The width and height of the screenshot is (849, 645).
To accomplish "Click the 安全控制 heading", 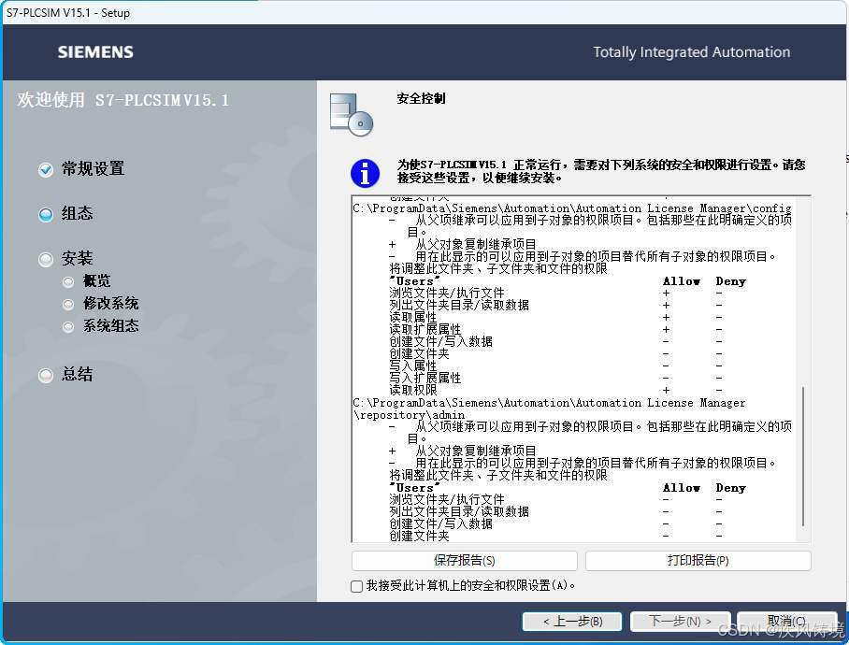I will (422, 98).
